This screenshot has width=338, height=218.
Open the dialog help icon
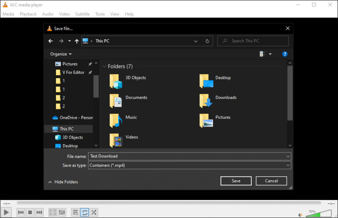(x=285, y=54)
